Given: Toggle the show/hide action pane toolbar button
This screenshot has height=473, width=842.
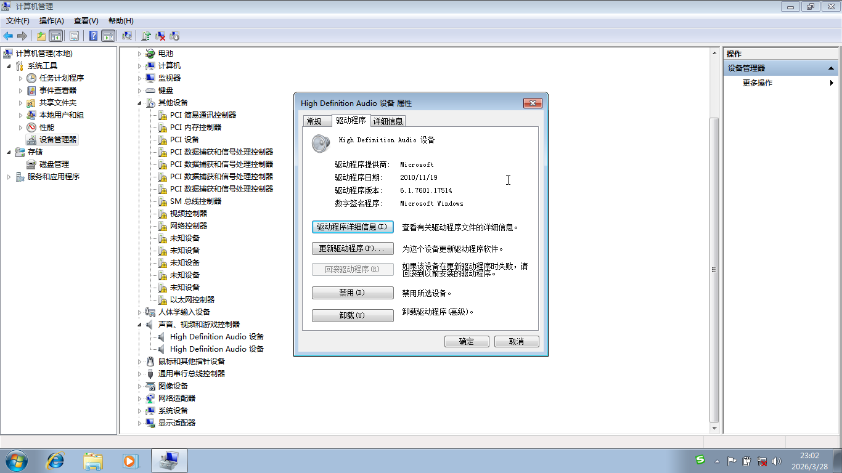Looking at the screenshot, I should point(108,36).
